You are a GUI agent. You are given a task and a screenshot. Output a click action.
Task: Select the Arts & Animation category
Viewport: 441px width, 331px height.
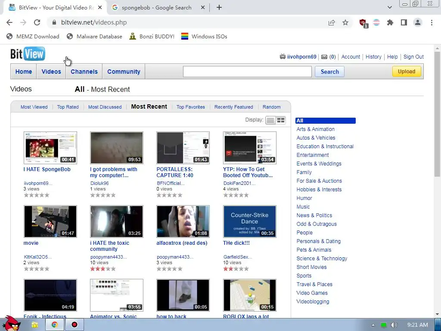click(x=315, y=129)
